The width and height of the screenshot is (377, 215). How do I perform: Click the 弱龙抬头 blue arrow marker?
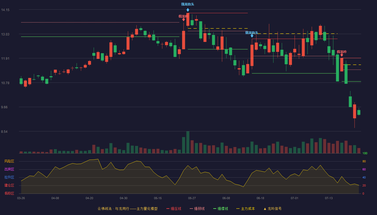click(x=252, y=36)
